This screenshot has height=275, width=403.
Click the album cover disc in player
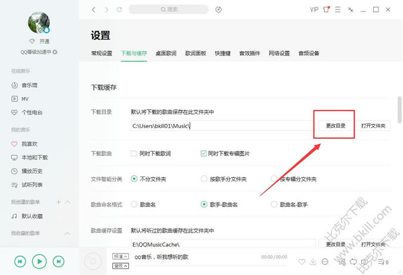tap(93, 261)
